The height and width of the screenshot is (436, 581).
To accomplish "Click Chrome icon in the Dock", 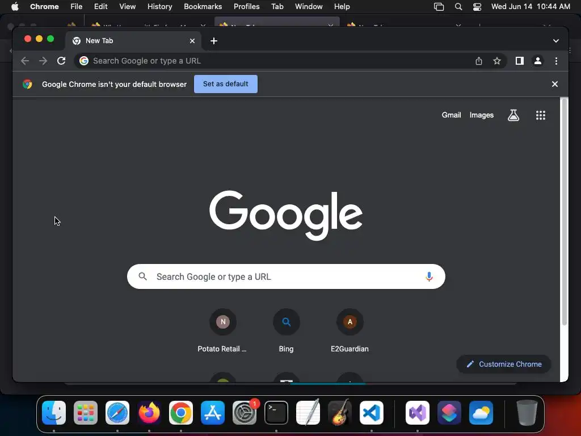I will coord(181,413).
